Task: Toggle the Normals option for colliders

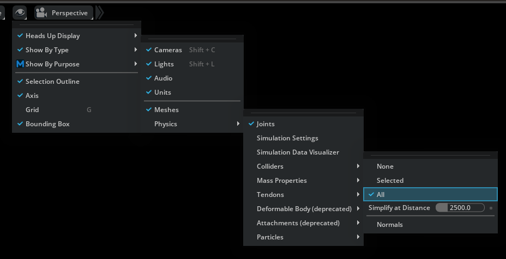Action: coord(389,225)
